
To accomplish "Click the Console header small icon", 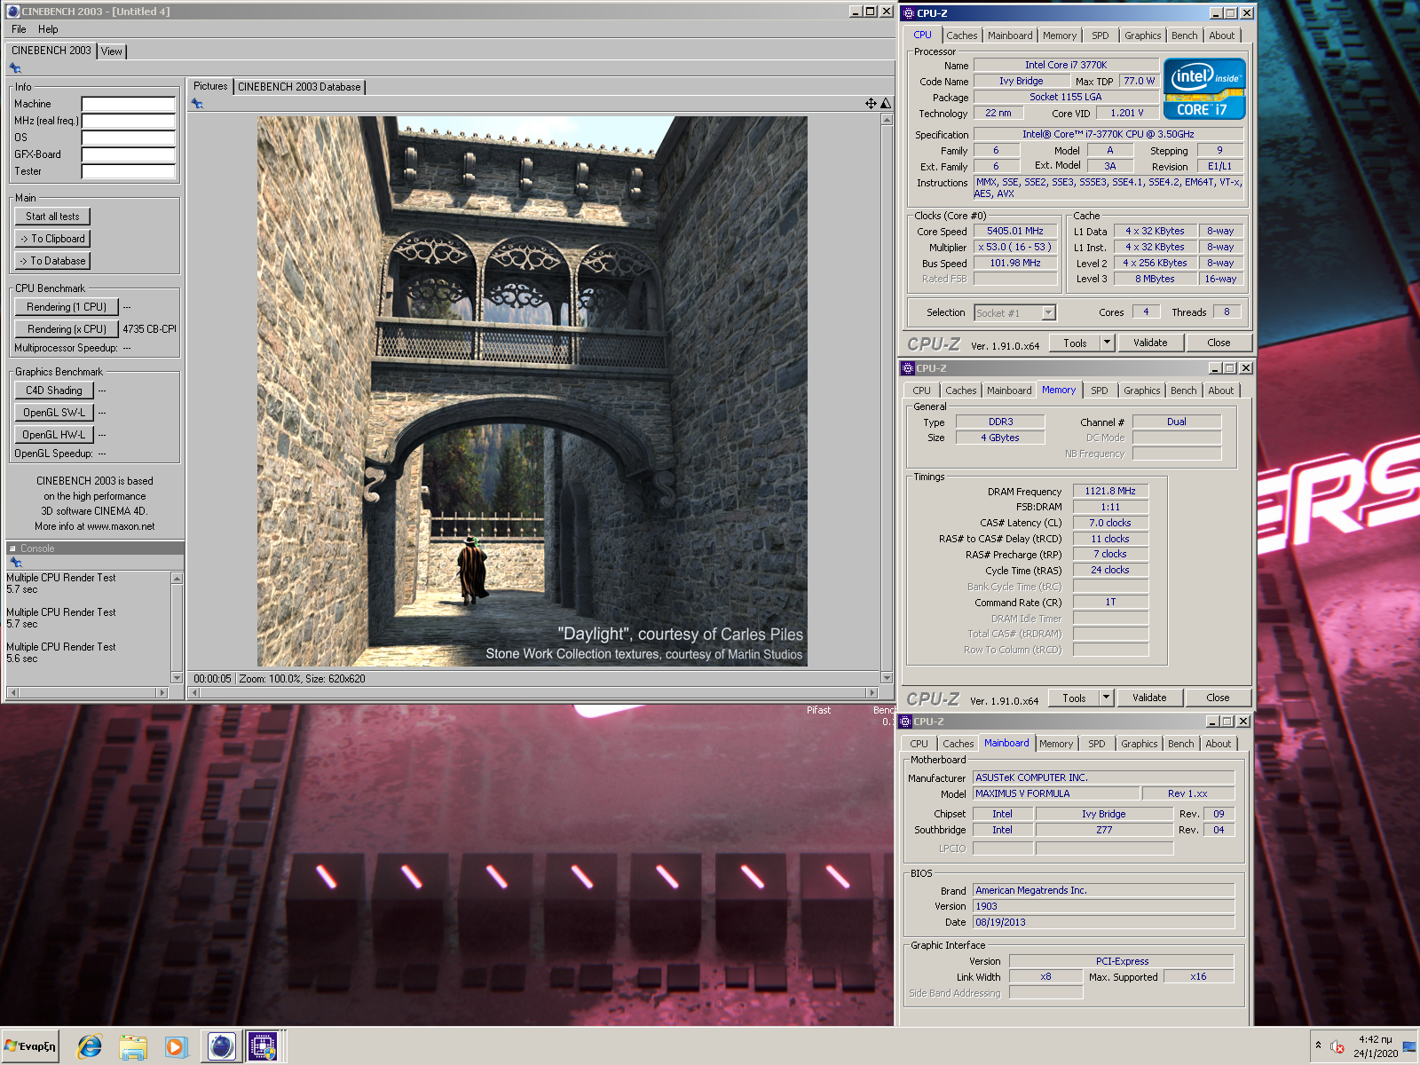I will 12,548.
